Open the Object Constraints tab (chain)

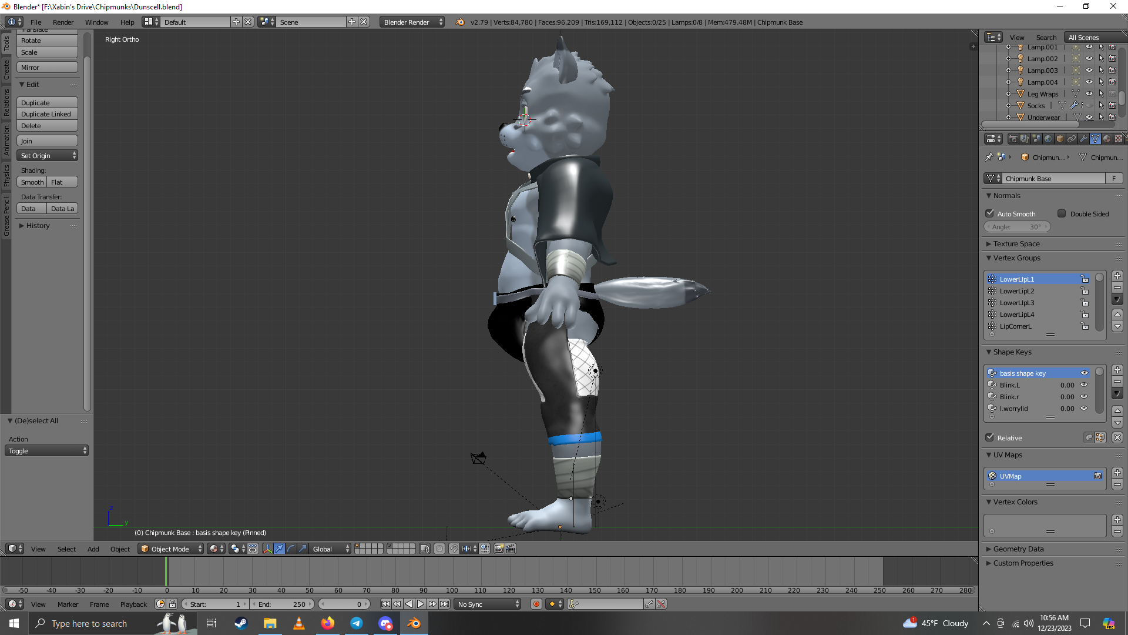tap(1072, 139)
